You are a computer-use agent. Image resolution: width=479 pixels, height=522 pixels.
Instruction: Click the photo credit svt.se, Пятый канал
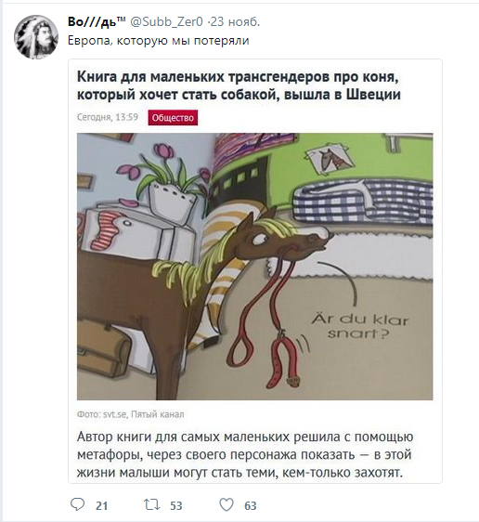(130, 414)
